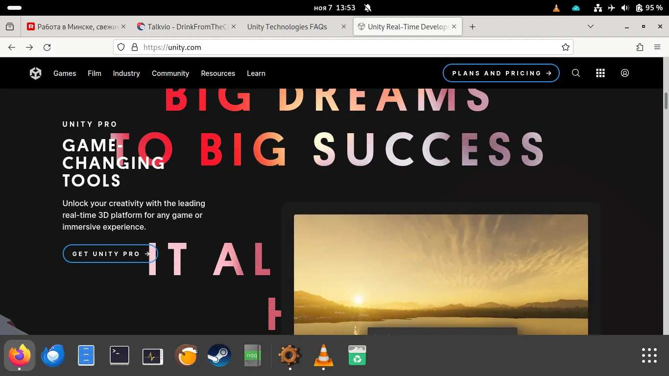Reload the current page
669x376 pixels.
coord(47,47)
